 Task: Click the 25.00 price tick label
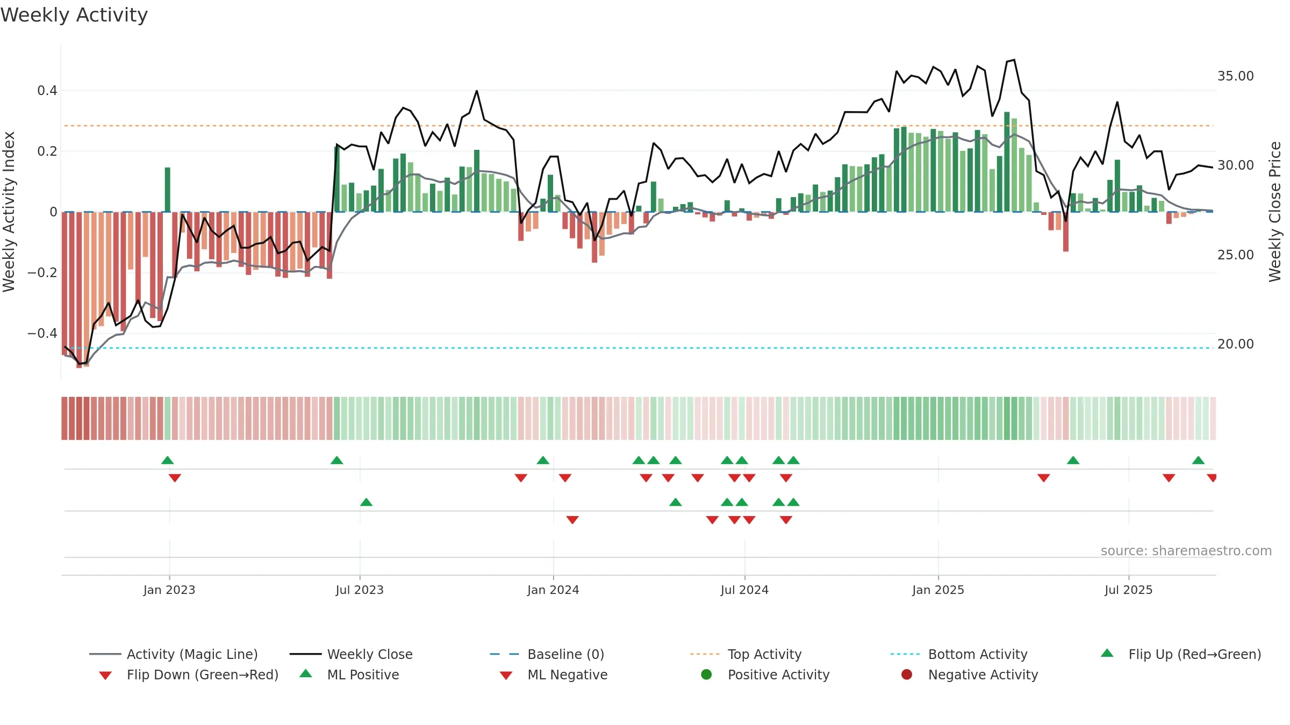click(x=1236, y=255)
